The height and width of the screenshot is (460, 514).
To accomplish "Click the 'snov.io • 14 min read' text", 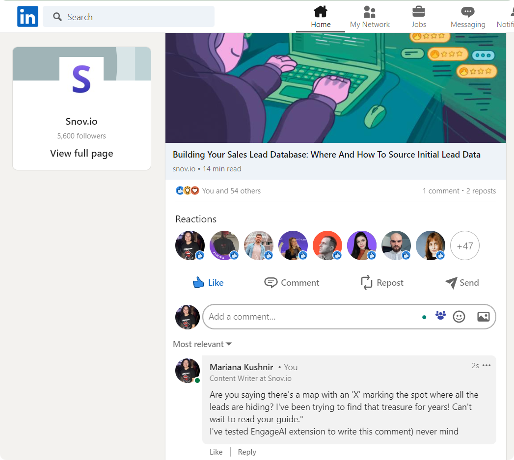I will (207, 169).
